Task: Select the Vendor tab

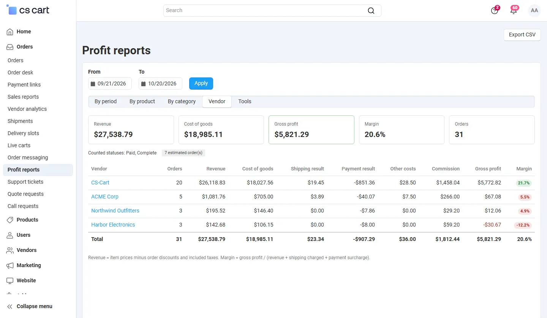Action: point(217,102)
